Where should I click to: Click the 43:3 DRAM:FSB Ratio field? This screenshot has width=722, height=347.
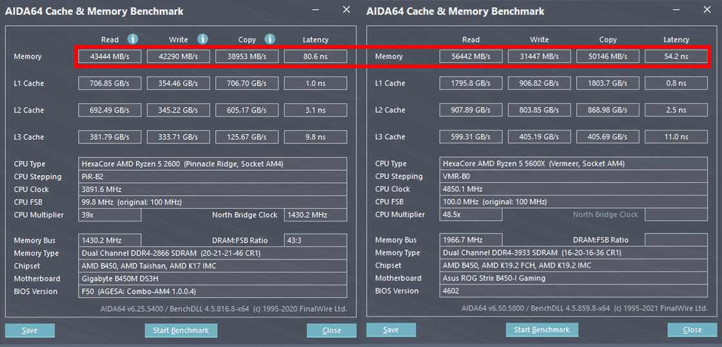(315, 240)
